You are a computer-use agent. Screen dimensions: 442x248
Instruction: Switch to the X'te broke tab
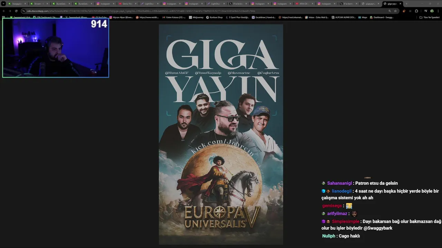point(238,3)
